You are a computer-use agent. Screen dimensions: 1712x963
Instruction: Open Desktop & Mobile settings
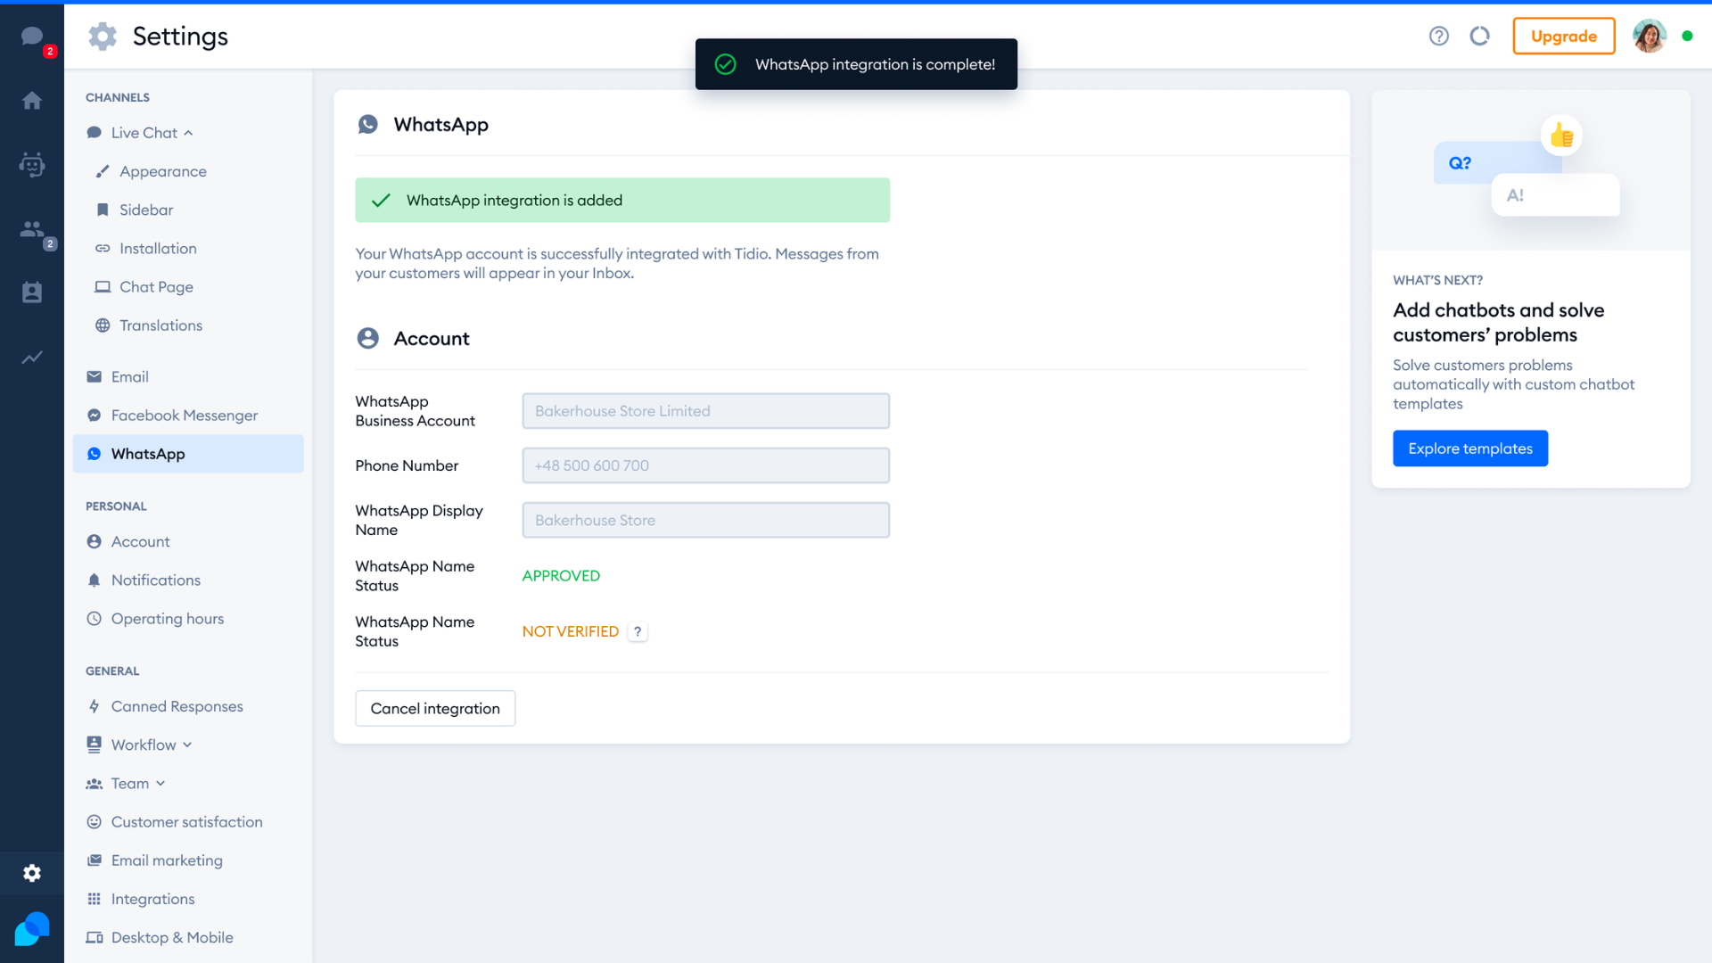click(x=172, y=937)
